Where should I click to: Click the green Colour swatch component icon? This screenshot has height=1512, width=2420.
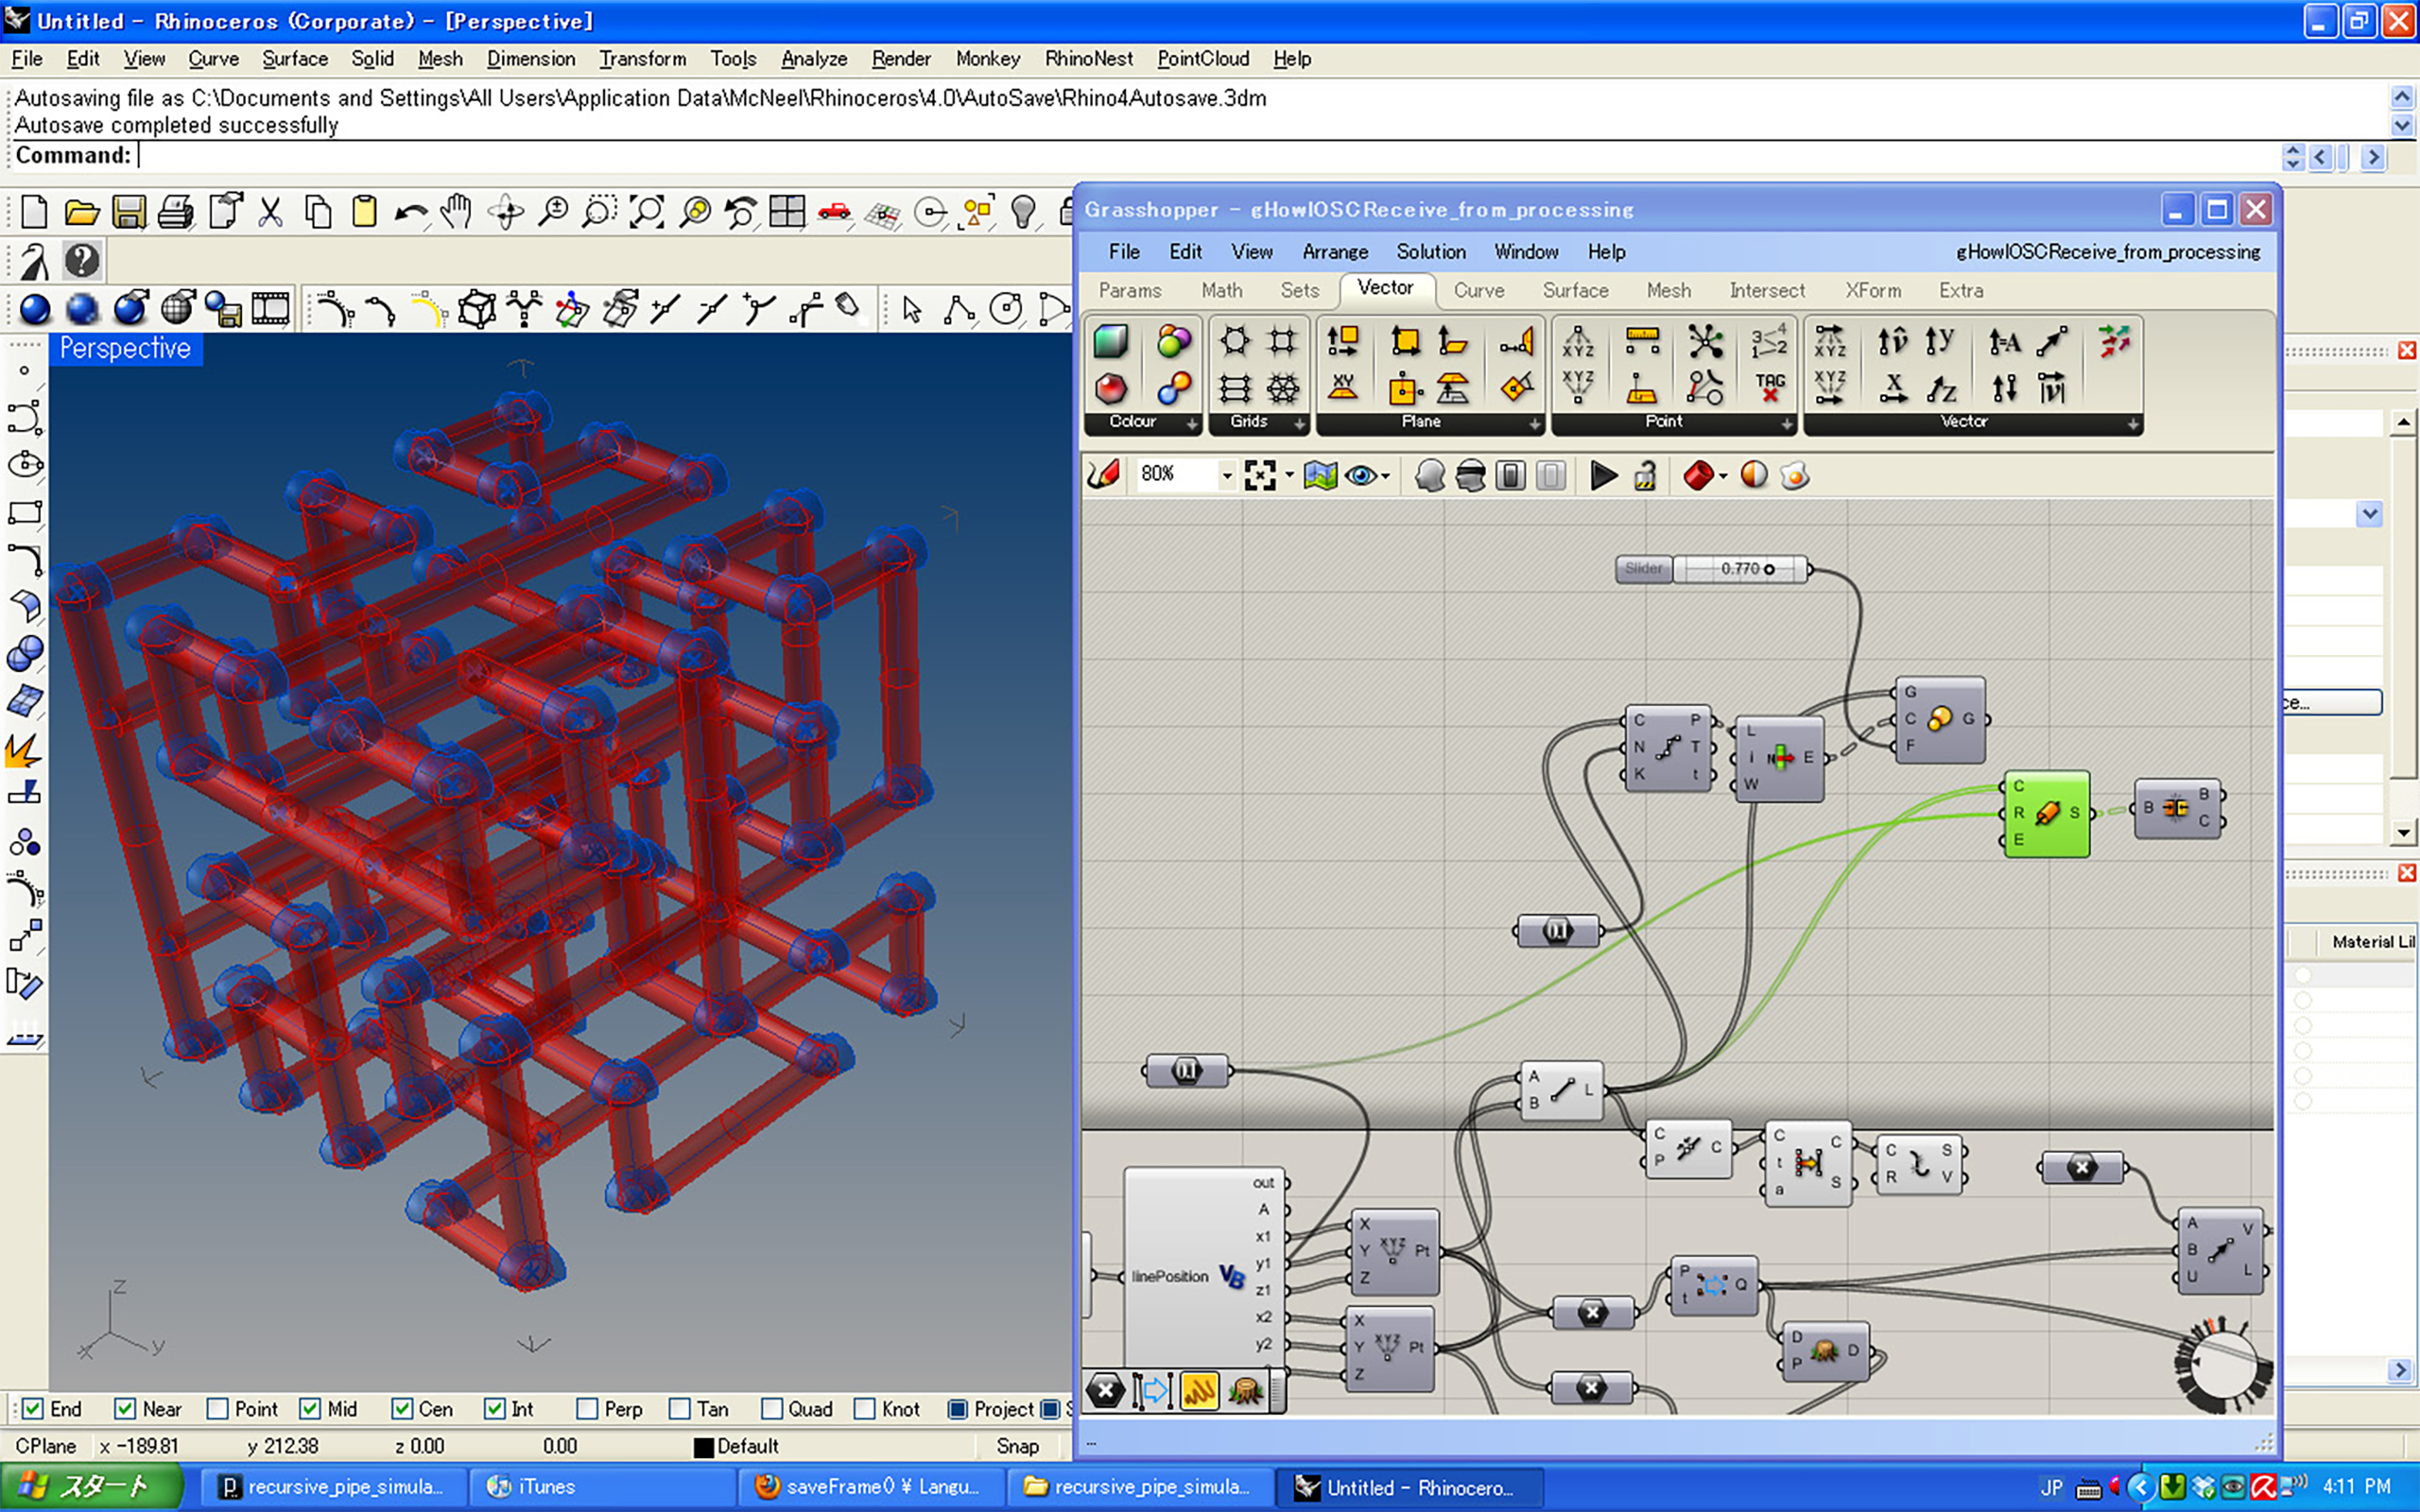pos(1111,343)
